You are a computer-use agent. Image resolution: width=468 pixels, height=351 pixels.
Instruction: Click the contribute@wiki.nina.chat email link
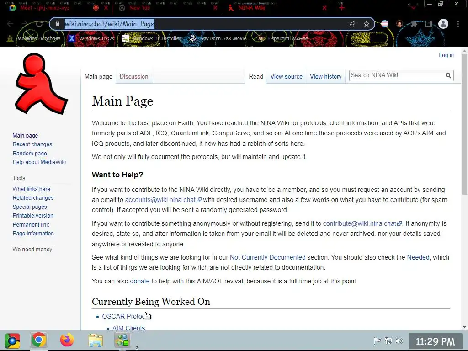[362, 224]
